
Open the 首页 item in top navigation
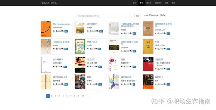(134, 3)
